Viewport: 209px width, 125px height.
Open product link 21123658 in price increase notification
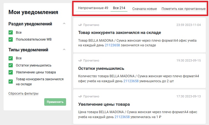coord(122,117)
